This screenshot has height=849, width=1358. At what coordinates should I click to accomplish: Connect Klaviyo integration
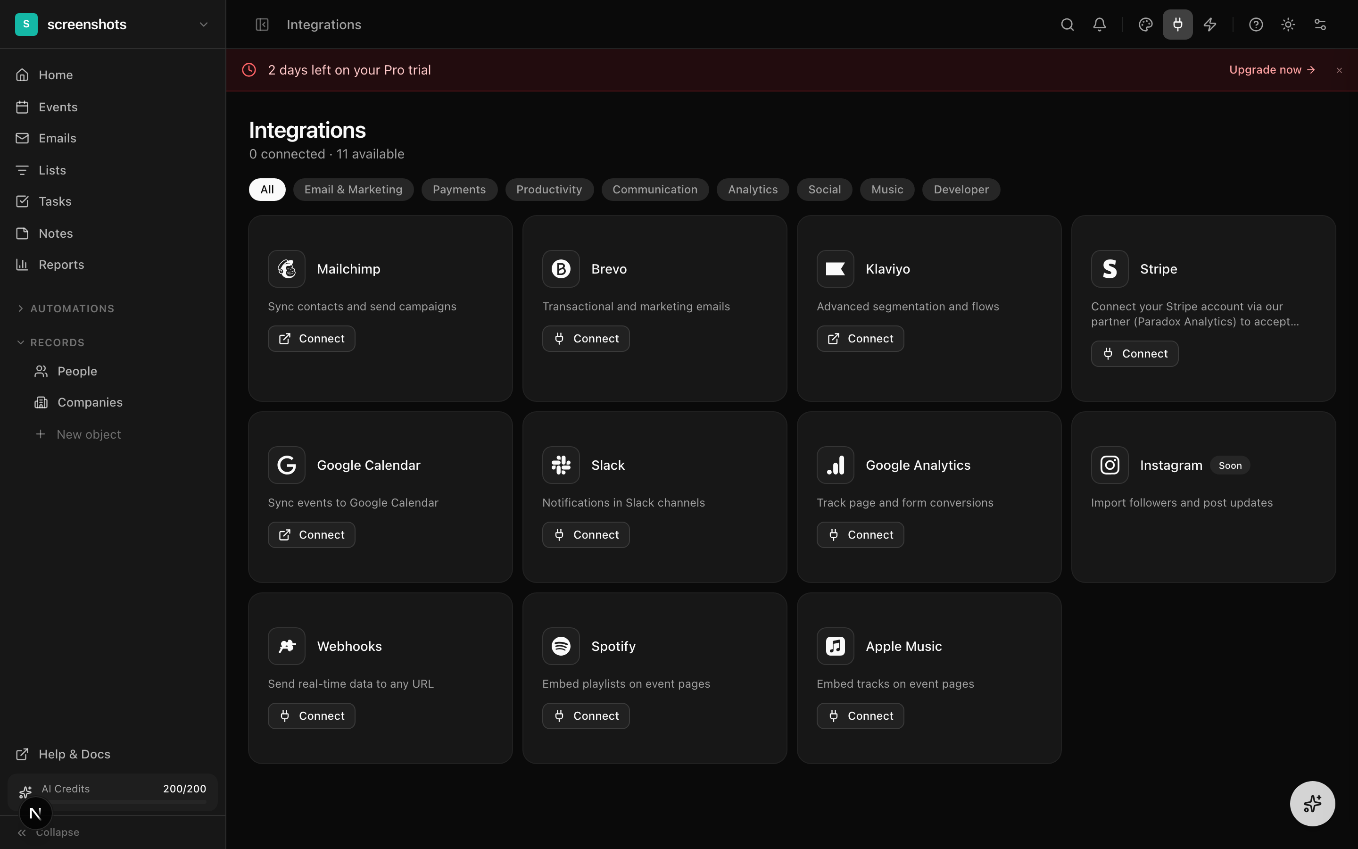[x=860, y=339]
